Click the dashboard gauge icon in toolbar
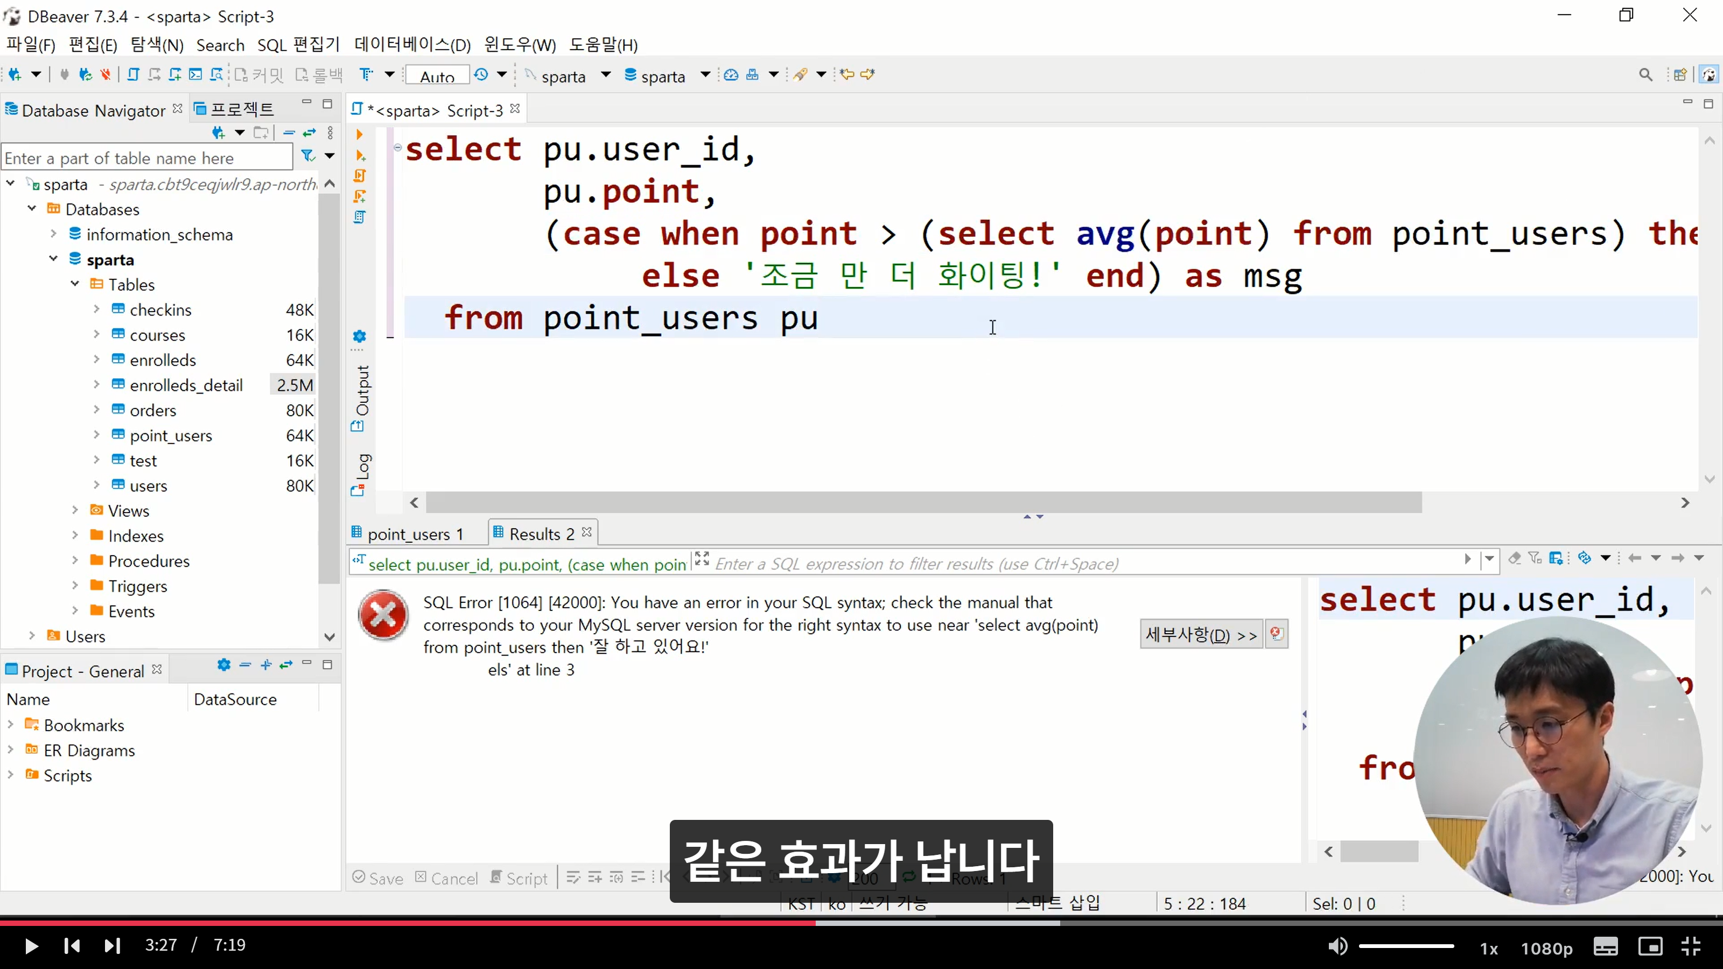Viewport: 1723px width, 969px height. click(731, 74)
